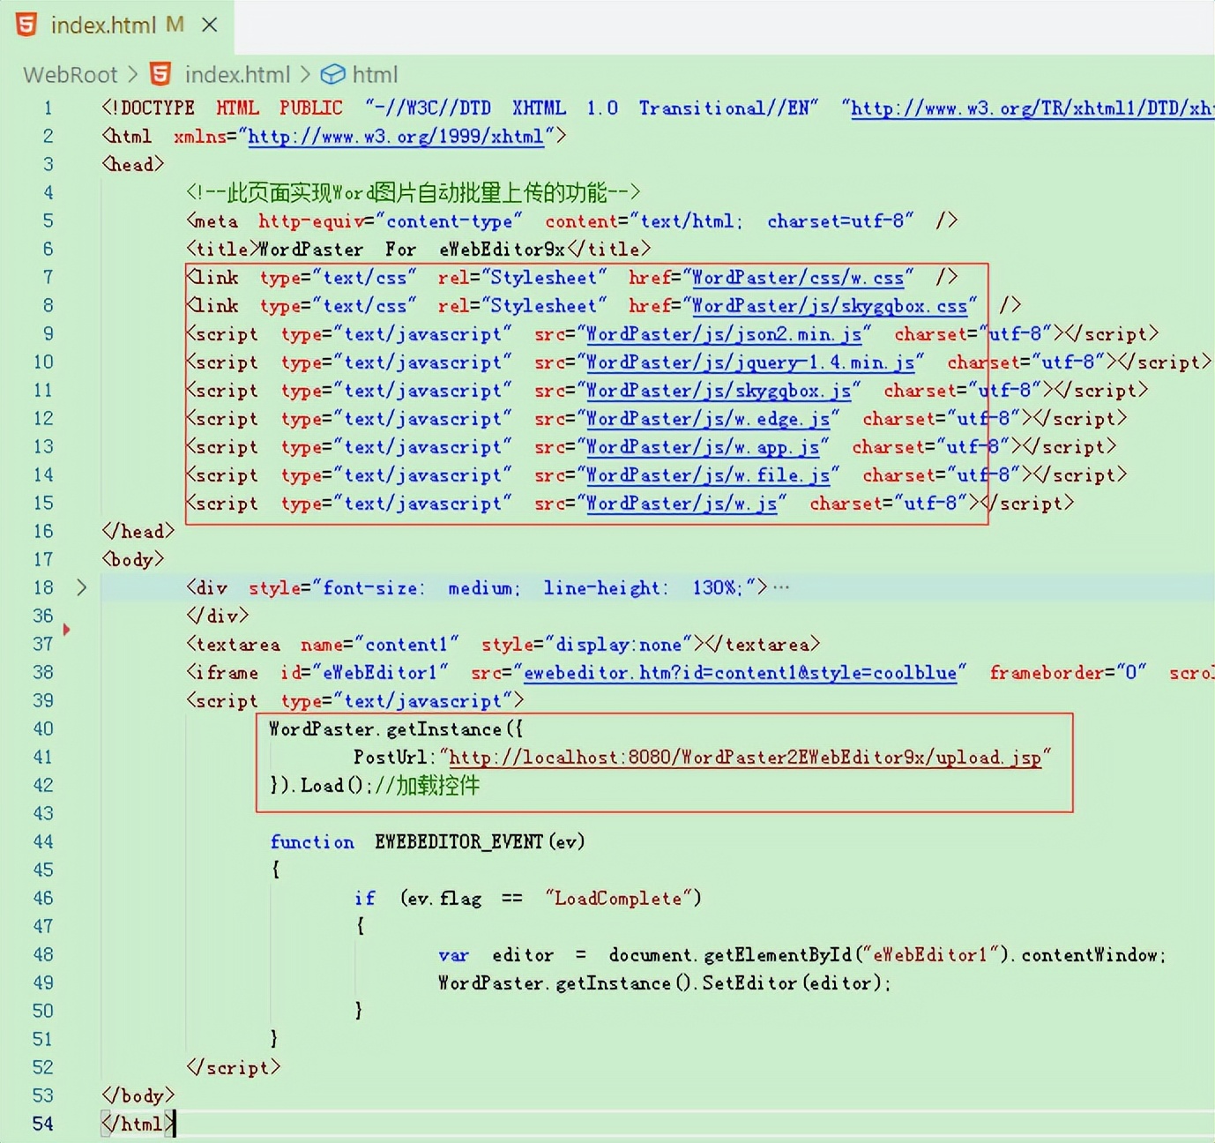Click the title text 'WordPaster For eWebEditor9x'

coord(412,250)
